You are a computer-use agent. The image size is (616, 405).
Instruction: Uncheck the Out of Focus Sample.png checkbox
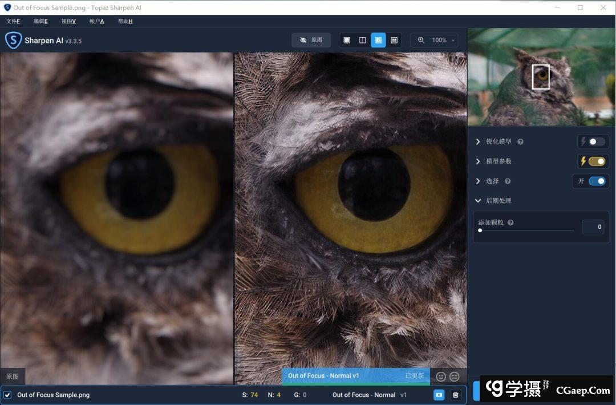pos(8,395)
